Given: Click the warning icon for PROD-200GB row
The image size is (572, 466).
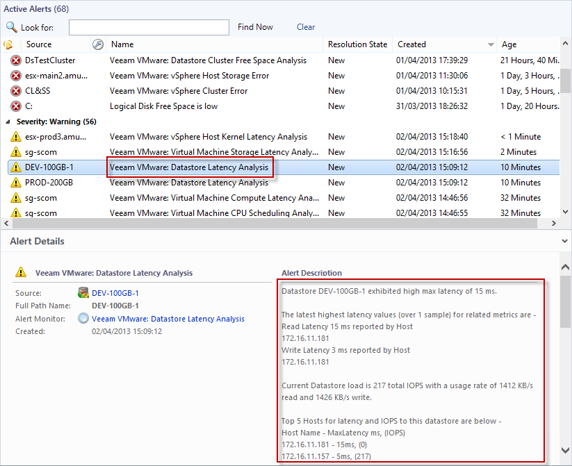Looking at the screenshot, I should pos(16,183).
